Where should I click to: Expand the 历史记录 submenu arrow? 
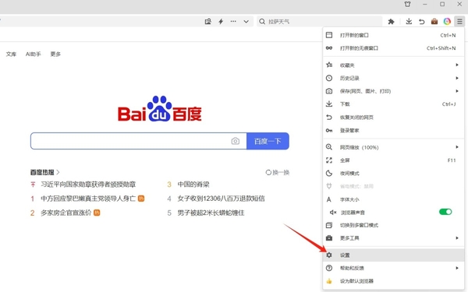point(457,78)
